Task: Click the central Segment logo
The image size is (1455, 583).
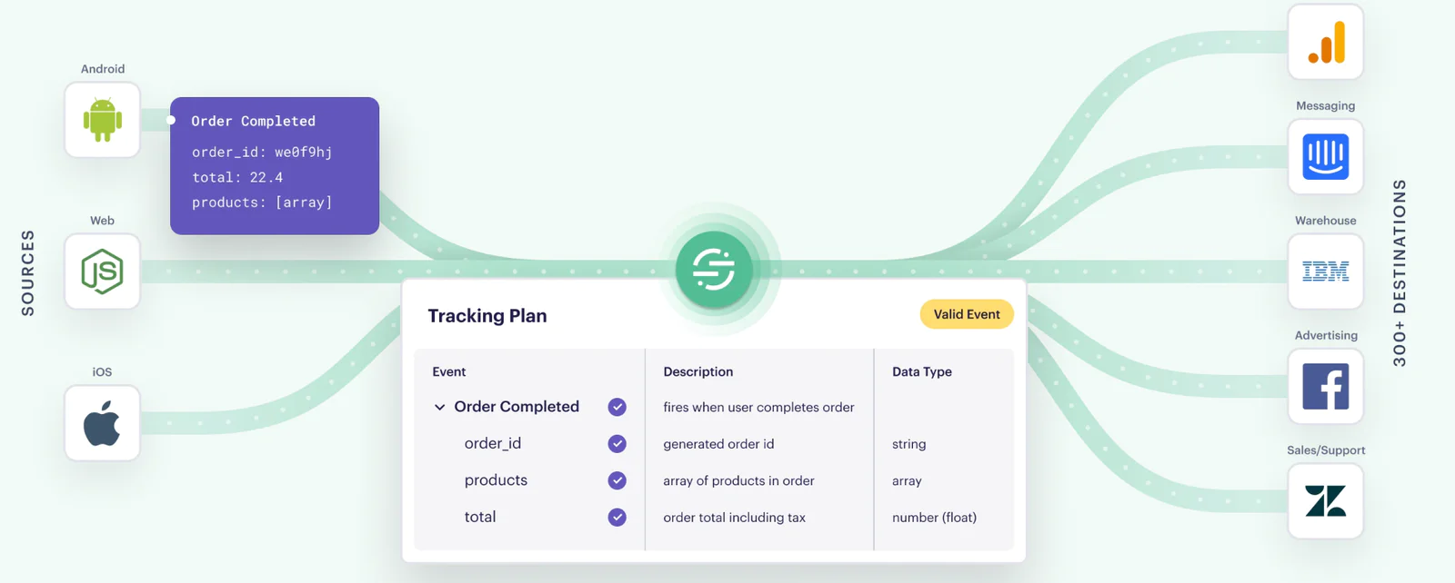Action: pyautogui.click(x=714, y=270)
